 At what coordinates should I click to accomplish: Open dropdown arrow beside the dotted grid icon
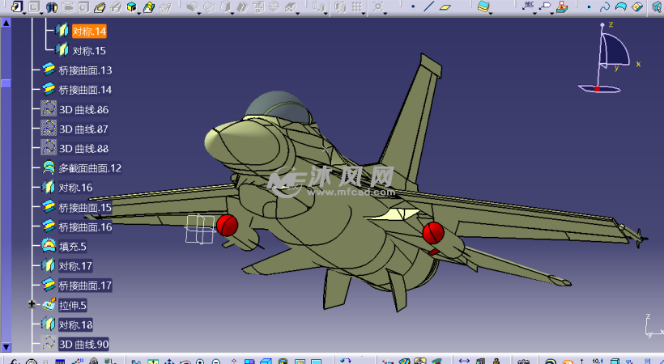(364, 14)
